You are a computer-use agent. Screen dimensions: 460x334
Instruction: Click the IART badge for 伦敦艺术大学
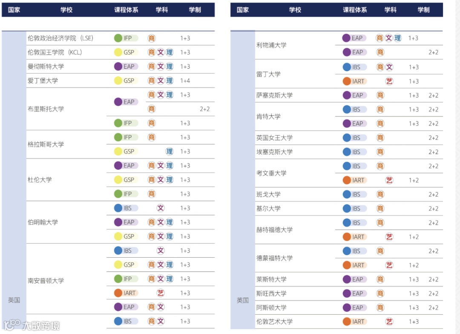pyautogui.click(x=354, y=322)
